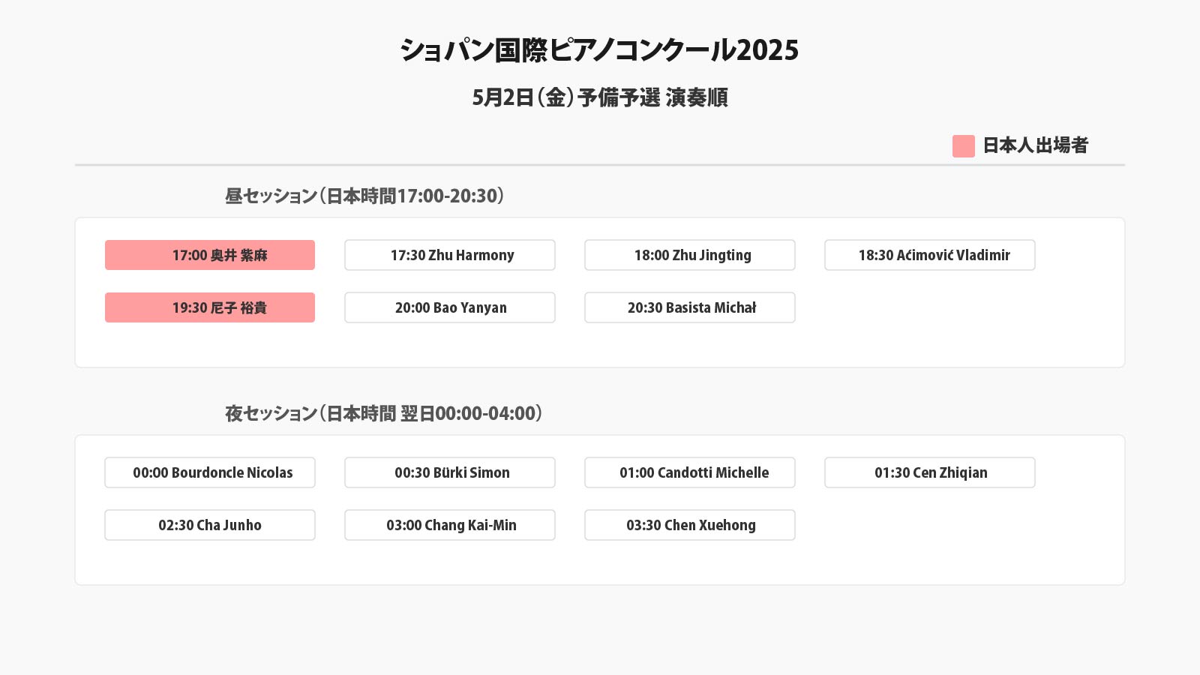This screenshot has height=675, width=1200.
Task: Select the 00:00 Bourdoncle Nicolas slot
Action: [210, 472]
